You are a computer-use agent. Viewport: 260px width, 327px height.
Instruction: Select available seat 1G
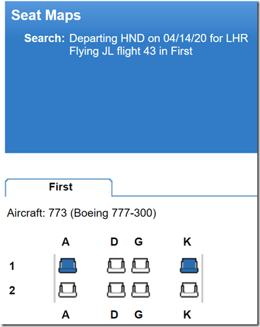point(140,266)
